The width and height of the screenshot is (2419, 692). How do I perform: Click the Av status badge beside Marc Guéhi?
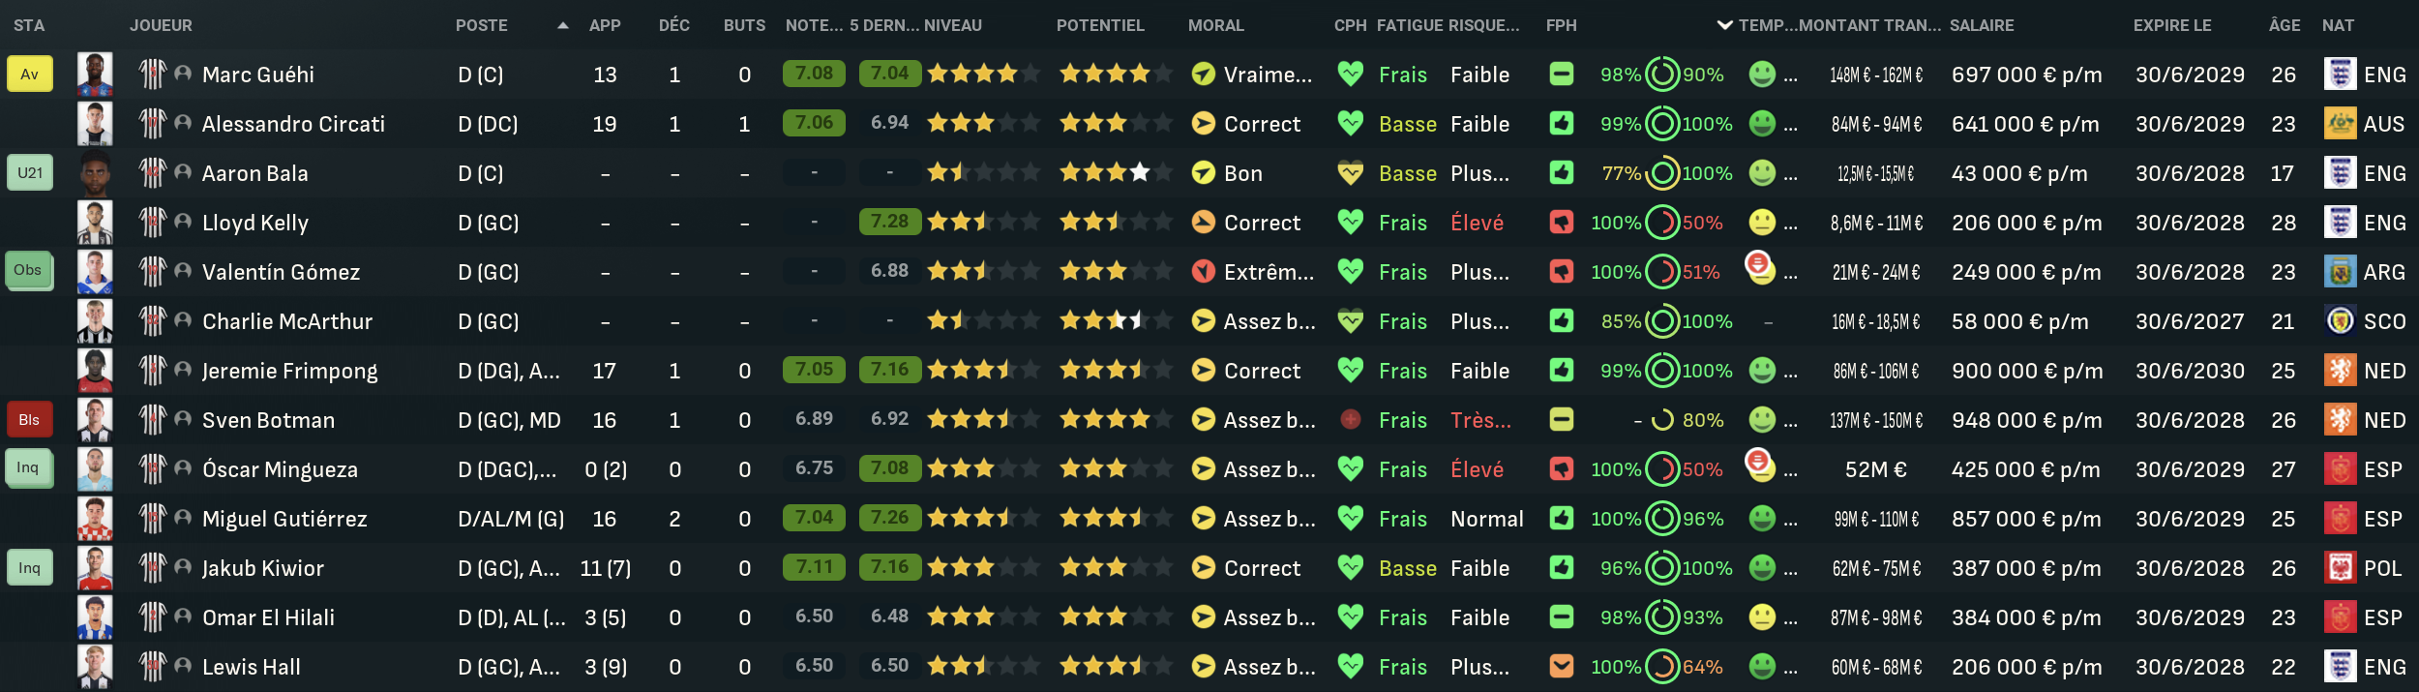coord(30,75)
